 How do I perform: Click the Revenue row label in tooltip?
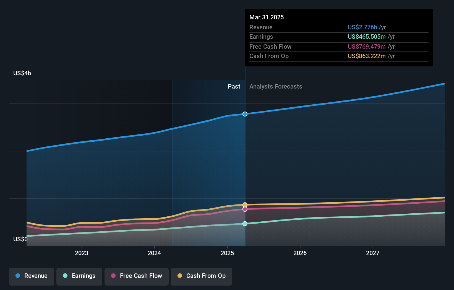[x=261, y=27]
